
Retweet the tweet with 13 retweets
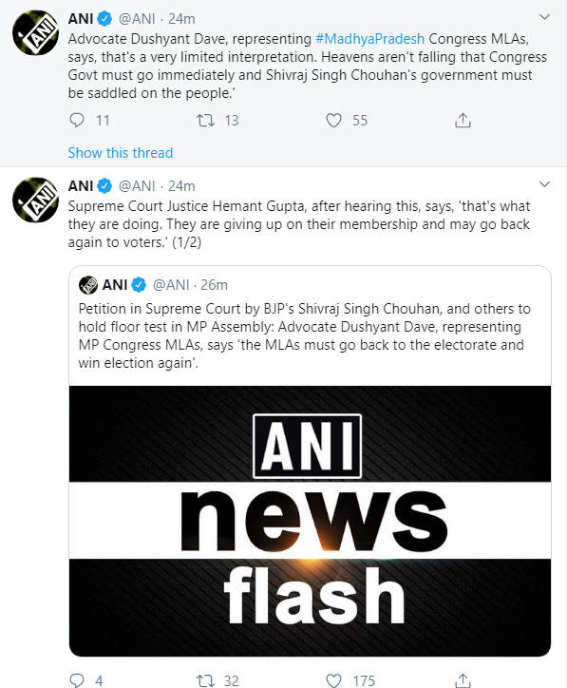coord(205,121)
